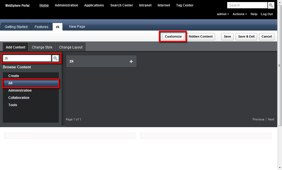This screenshot has height=170, width=282.
Task: Click the Page 1 of 1 label
Action: [x=73, y=119]
